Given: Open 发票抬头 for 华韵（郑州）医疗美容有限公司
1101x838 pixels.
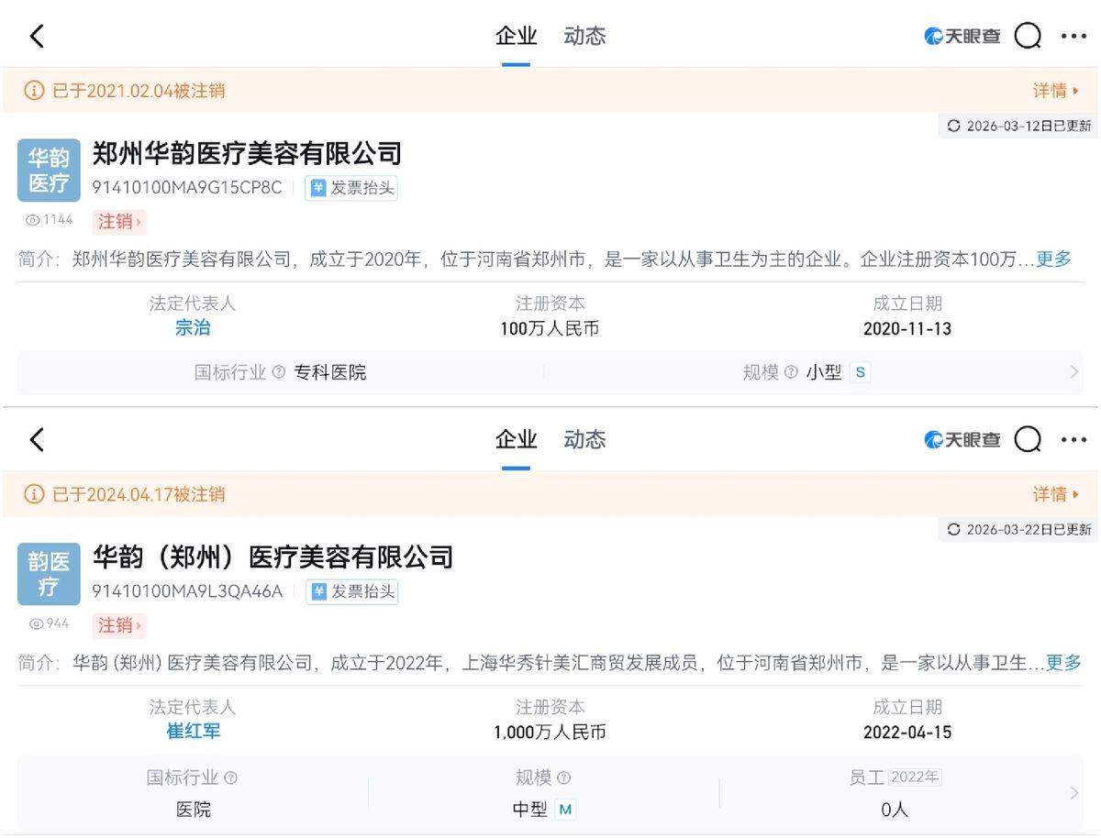Looking at the screenshot, I should point(352,591).
